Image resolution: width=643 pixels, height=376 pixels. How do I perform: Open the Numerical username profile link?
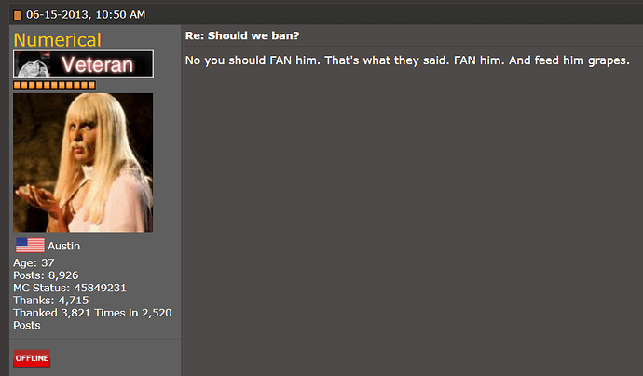tap(58, 40)
